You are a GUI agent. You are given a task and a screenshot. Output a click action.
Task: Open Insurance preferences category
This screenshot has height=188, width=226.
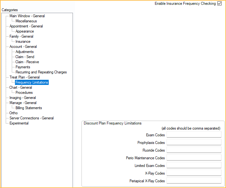click(23, 41)
